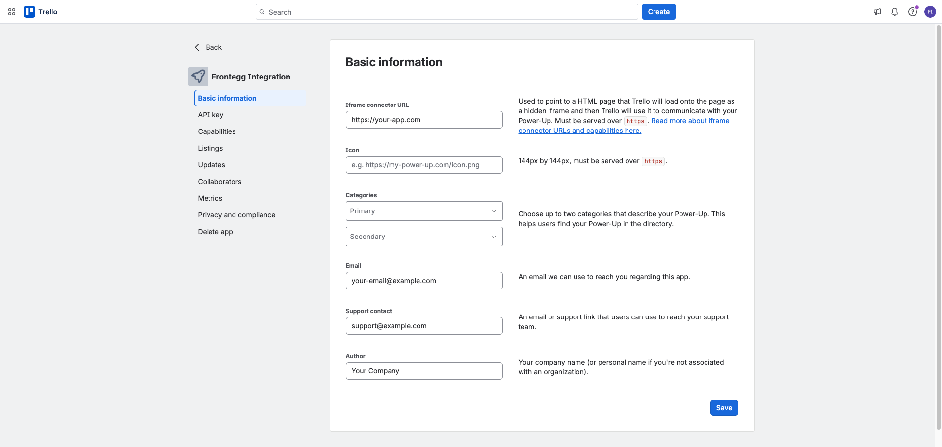Open the announcements megaphone icon
Image resolution: width=942 pixels, height=447 pixels.
click(x=877, y=12)
